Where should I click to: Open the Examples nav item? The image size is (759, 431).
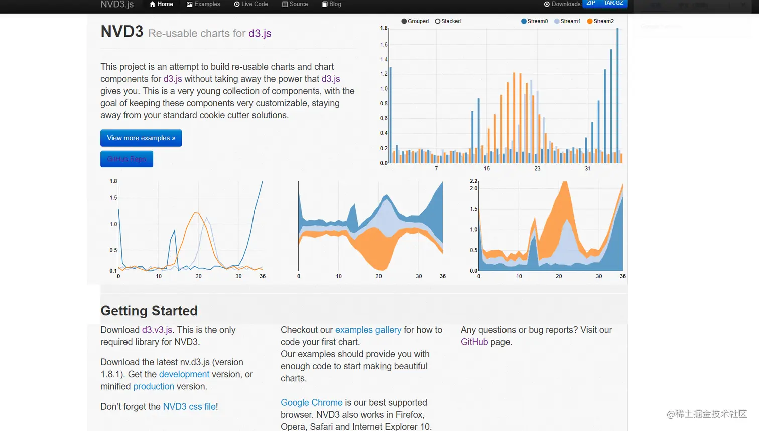(x=203, y=4)
